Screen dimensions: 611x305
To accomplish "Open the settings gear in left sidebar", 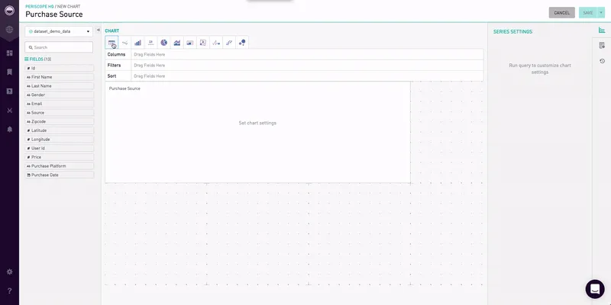I will click(9, 271).
